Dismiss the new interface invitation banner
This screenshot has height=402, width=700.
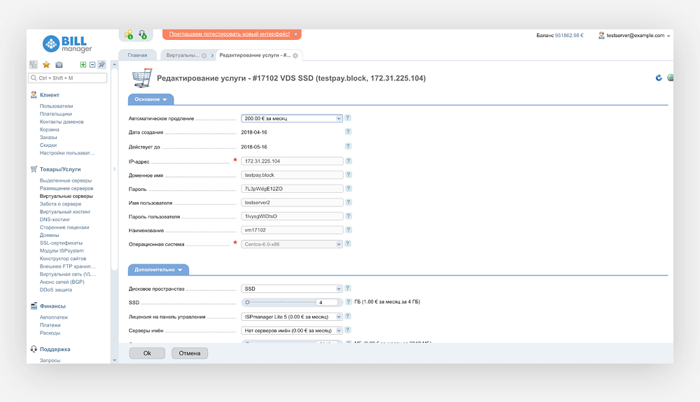295,34
